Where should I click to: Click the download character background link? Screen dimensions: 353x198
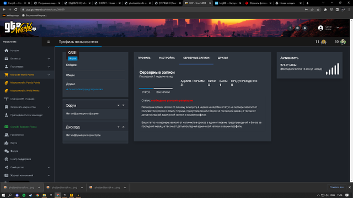(x=84, y=89)
